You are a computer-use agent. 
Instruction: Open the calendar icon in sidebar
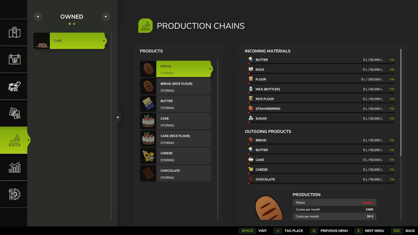tap(14, 59)
